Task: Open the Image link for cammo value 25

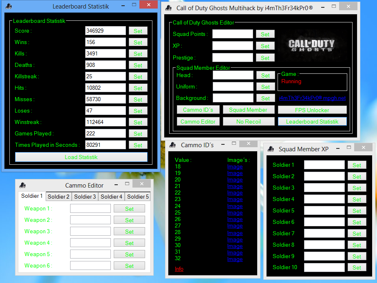Action: [x=235, y=213]
